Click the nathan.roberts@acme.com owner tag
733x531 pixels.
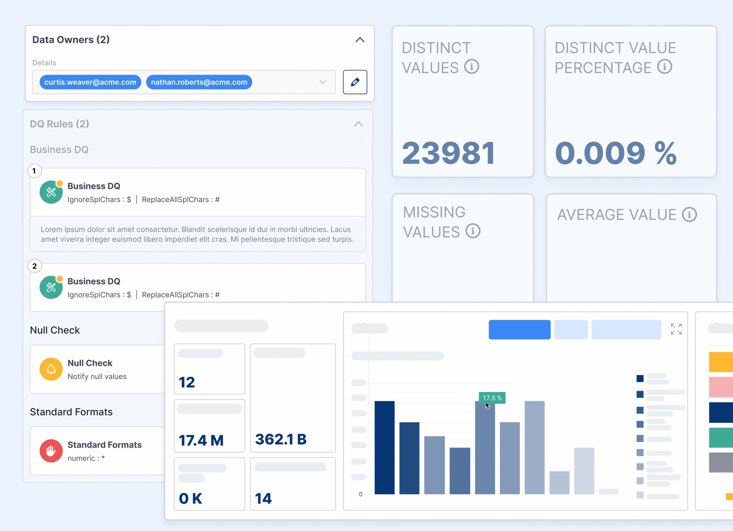click(x=199, y=82)
